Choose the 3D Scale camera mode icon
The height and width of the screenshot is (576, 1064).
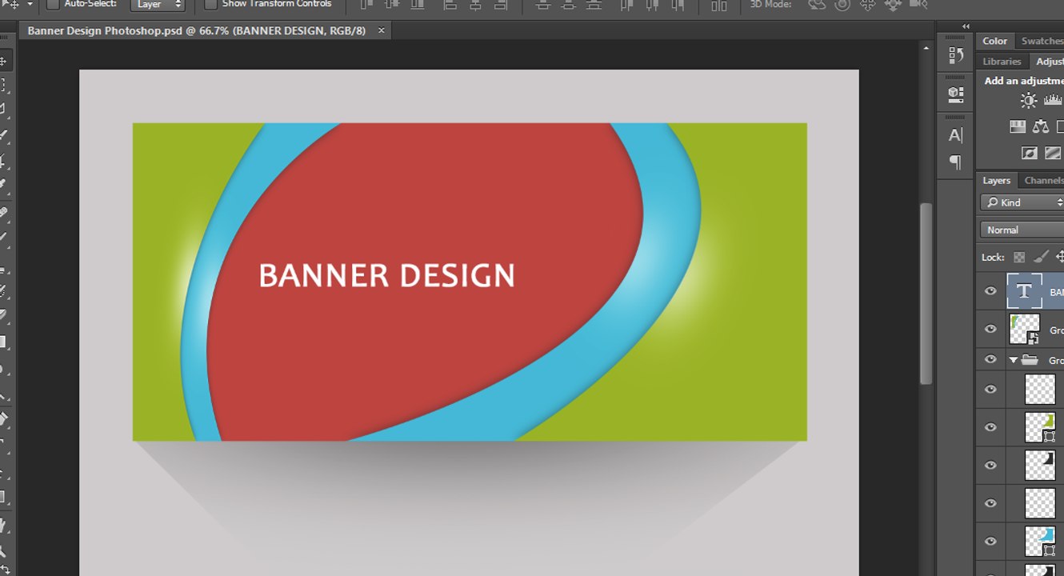tap(918, 5)
